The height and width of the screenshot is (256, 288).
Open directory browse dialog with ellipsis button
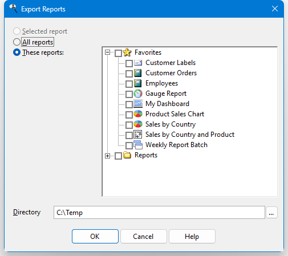[271, 213]
